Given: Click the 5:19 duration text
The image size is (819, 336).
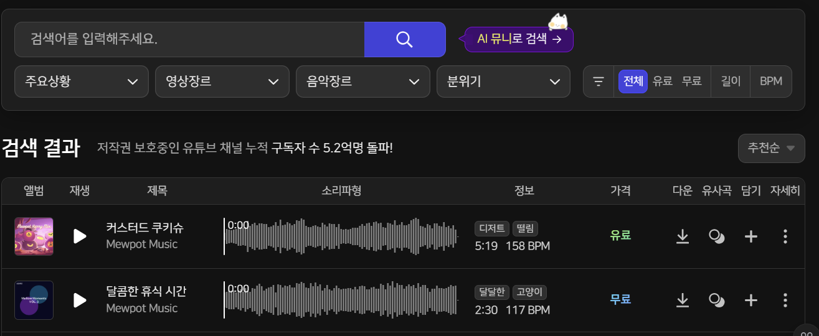Looking at the screenshot, I should [x=486, y=246].
